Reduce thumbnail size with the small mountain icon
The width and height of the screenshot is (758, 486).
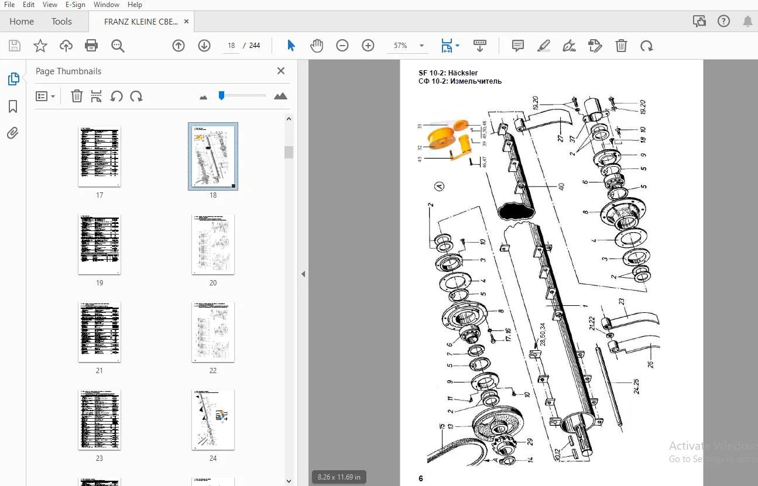(204, 97)
